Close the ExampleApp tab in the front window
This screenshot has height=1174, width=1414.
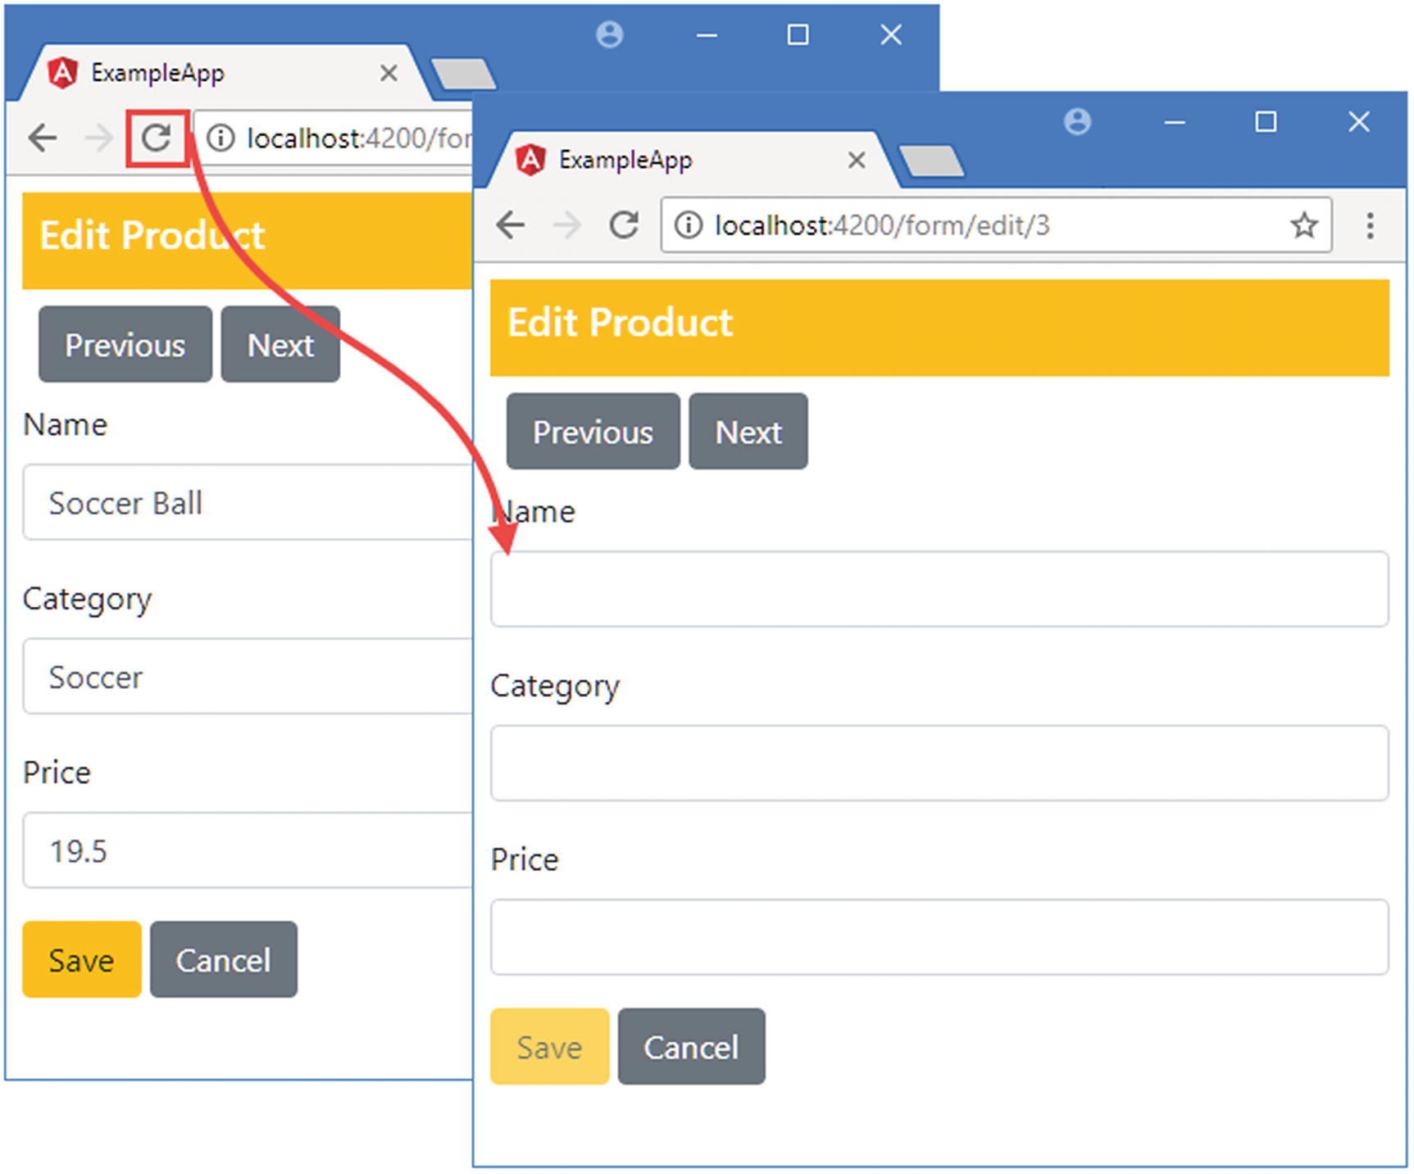856,160
